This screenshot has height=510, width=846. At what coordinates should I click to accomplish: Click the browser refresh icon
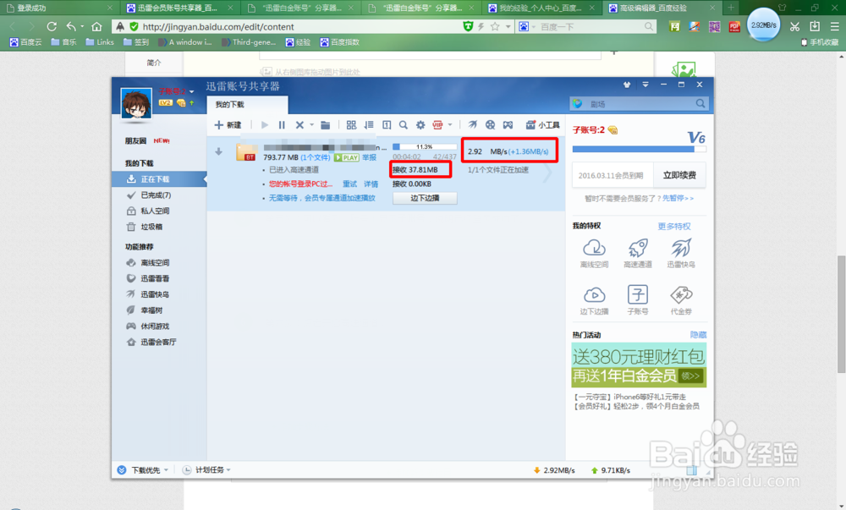coord(52,26)
